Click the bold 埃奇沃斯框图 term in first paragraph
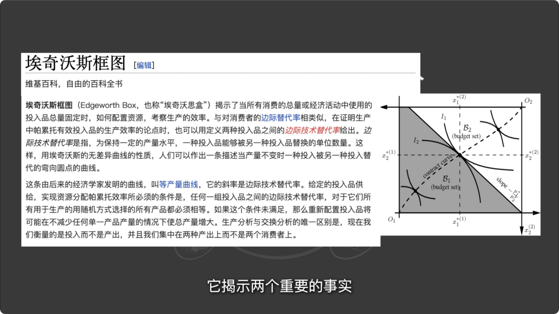This screenshot has height=314, width=559. (49, 106)
